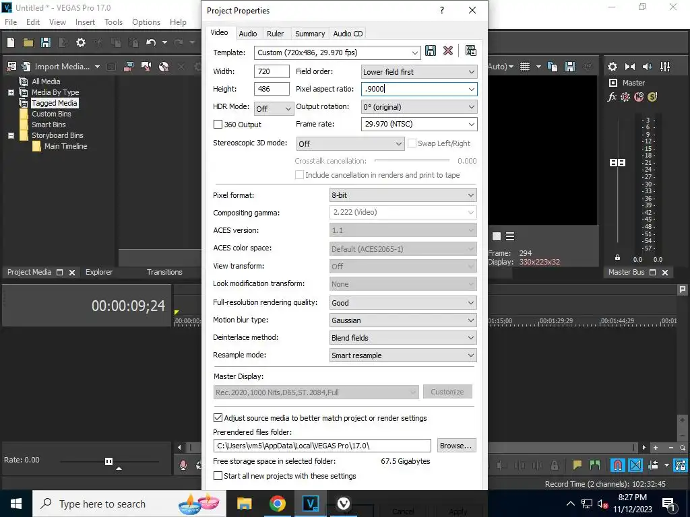This screenshot has height=517, width=690.
Task: Check Start all new projects with these settings
Action: point(218,476)
